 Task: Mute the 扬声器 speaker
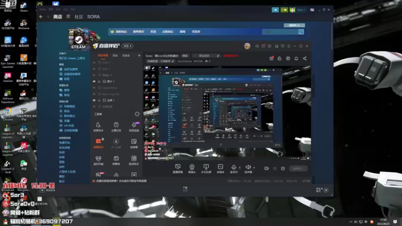(248, 169)
